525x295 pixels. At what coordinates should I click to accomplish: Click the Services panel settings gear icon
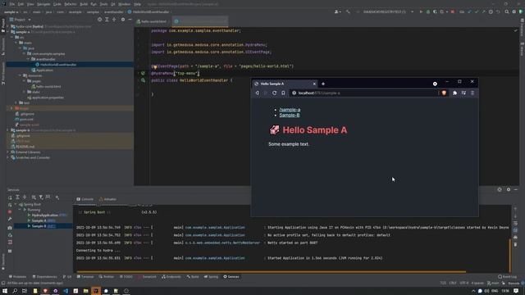click(x=509, y=189)
